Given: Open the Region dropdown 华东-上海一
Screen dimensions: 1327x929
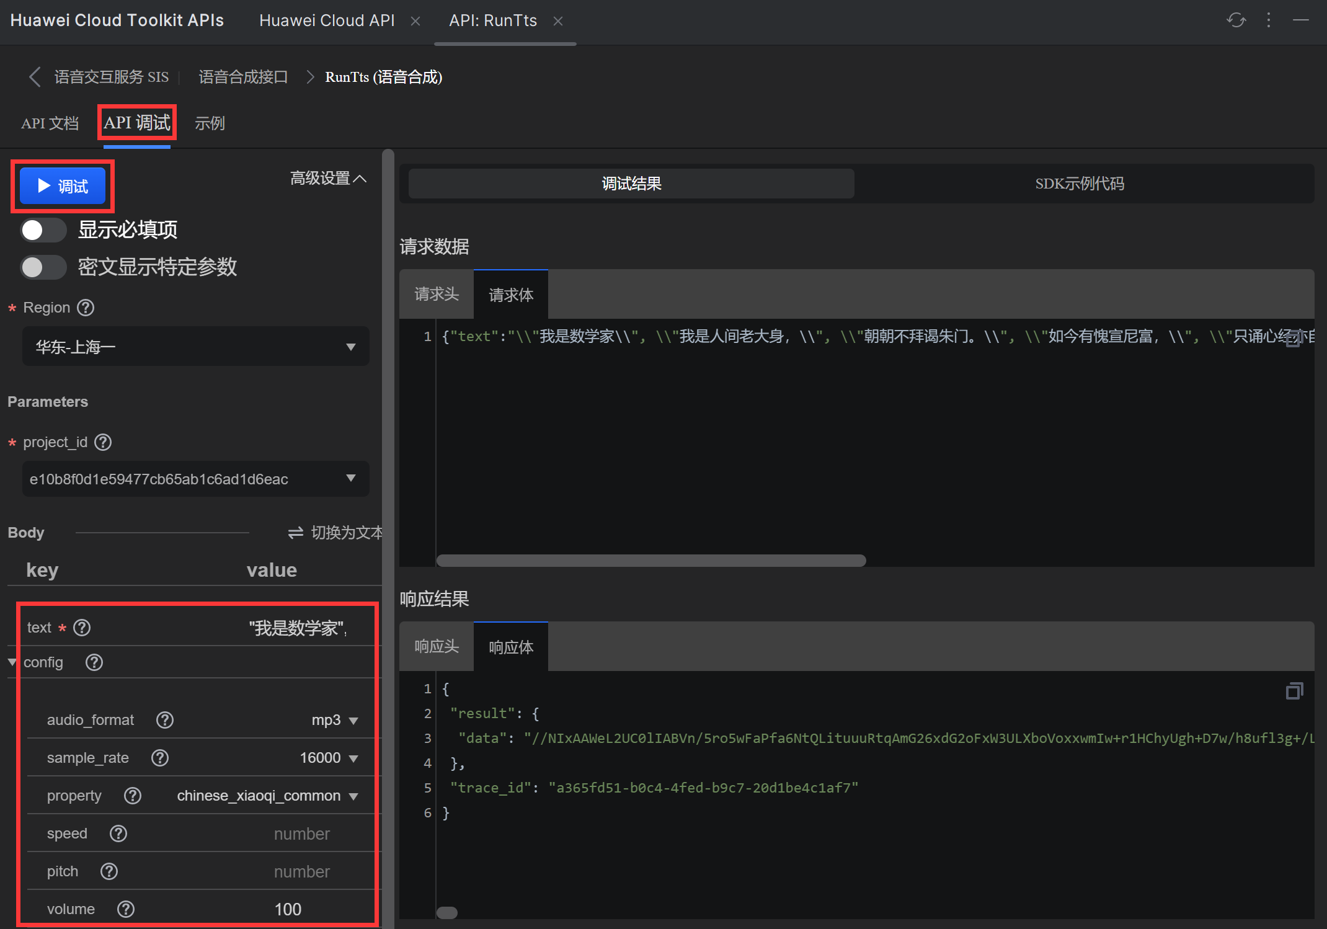Looking at the screenshot, I should [195, 347].
